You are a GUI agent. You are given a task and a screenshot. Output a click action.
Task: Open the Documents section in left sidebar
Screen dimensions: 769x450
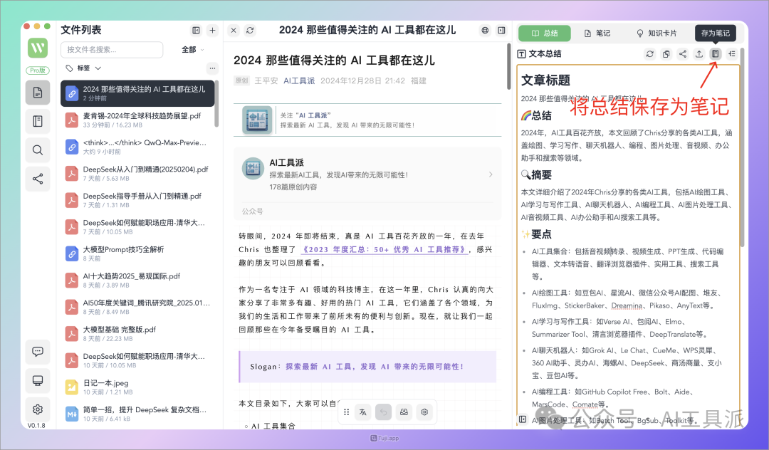coord(38,93)
